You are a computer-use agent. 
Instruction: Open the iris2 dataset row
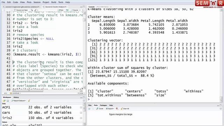(x=42, y=118)
